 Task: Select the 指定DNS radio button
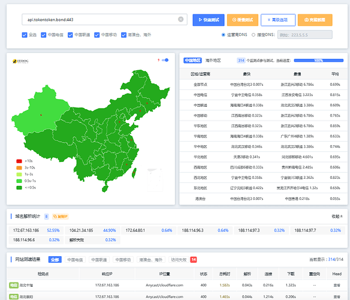coord(254,35)
